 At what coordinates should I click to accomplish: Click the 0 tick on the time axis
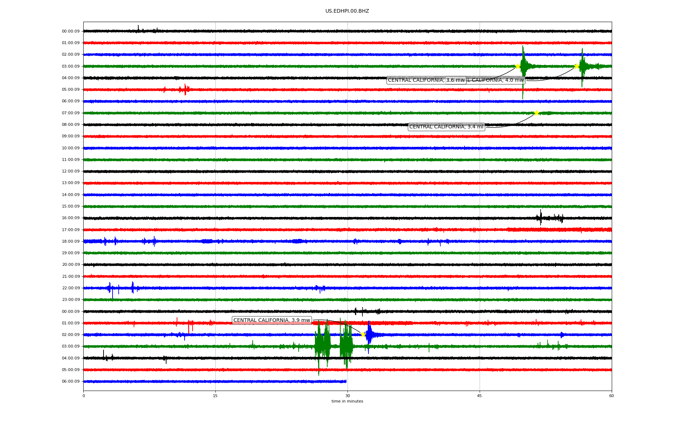coord(84,396)
